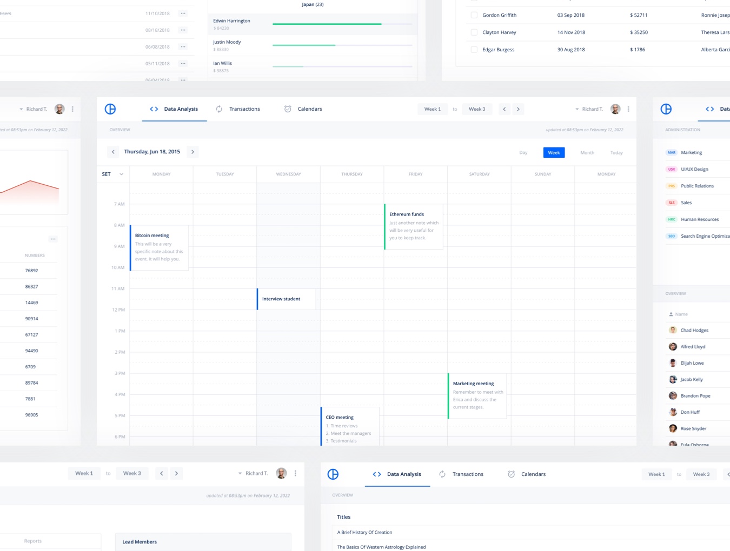730x551 pixels.
Task: Open three-dot menu in bottom-left window header
Action: (x=295, y=473)
